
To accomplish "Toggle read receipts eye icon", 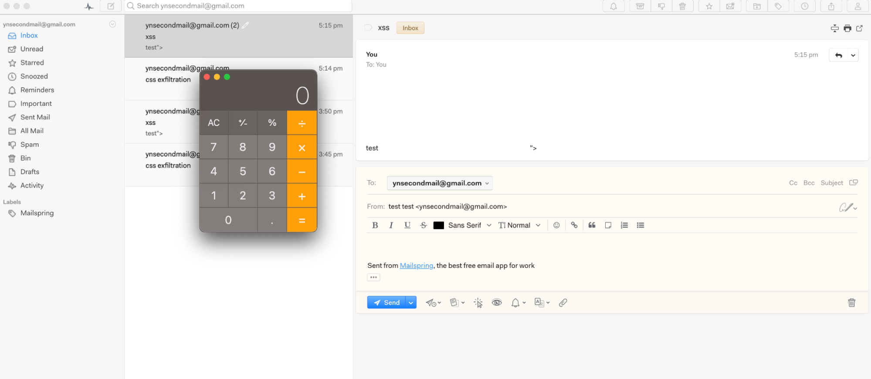I will pos(497,303).
